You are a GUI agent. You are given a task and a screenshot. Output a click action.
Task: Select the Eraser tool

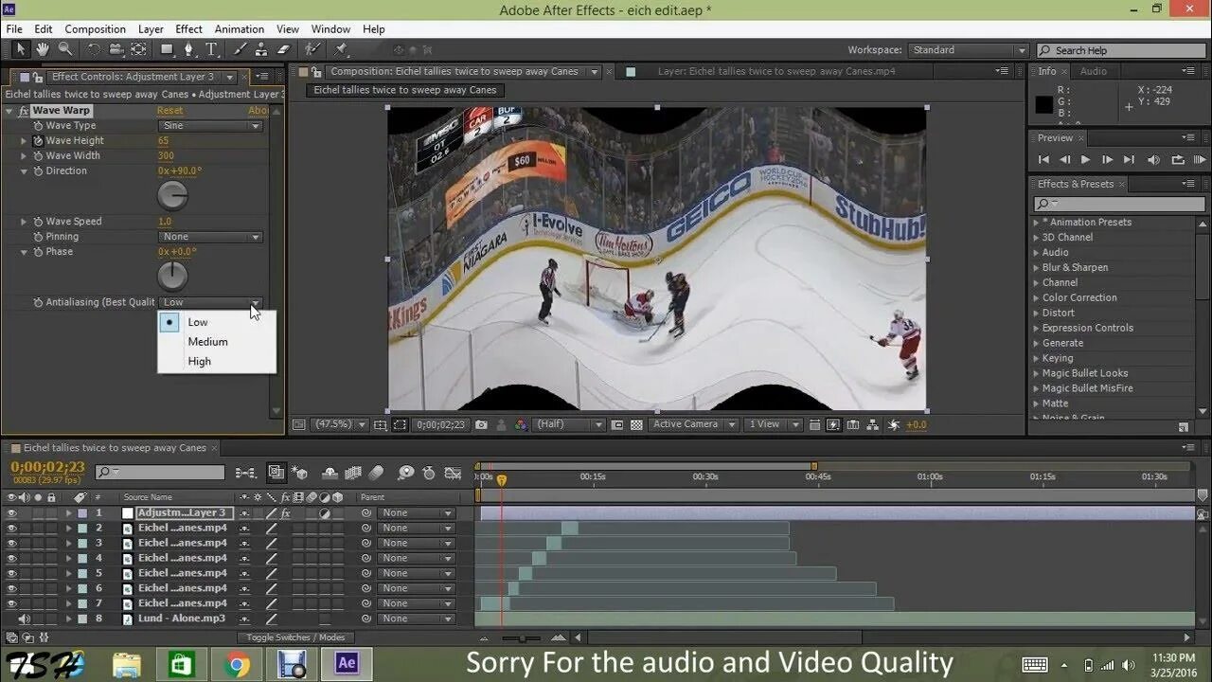(281, 49)
